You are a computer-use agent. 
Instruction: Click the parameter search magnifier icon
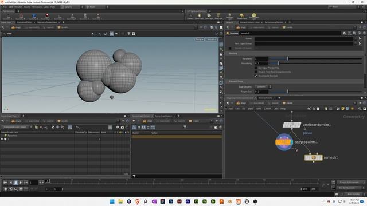click(354, 33)
